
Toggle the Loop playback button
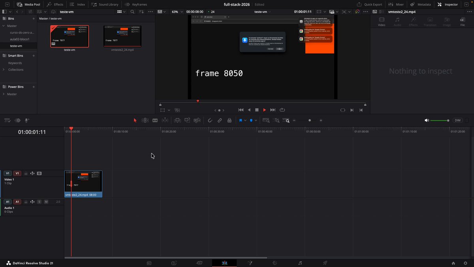point(282,110)
